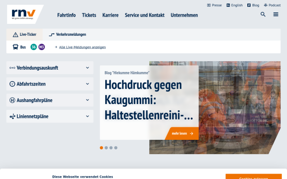Click the Bus icon in live ticker
The width and height of the screenshot is (287, 179).
(x=15, y=47)
